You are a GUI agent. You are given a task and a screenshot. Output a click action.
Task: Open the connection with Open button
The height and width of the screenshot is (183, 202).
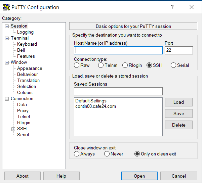coord(139,176)
